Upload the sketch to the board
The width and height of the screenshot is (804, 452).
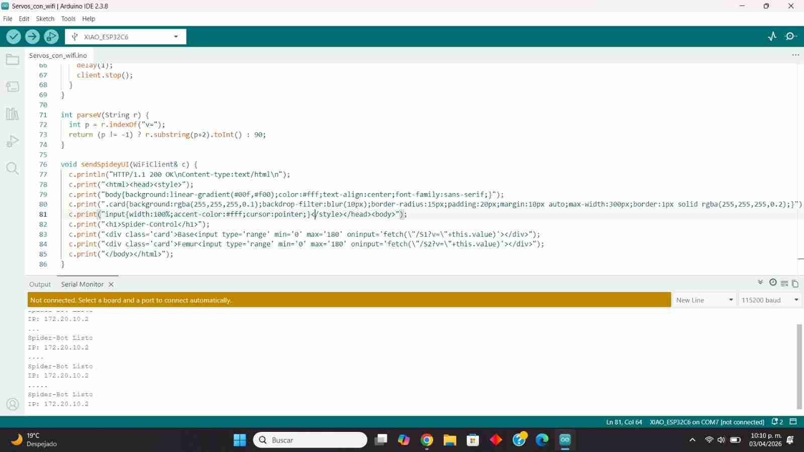[x=32, y=36]
